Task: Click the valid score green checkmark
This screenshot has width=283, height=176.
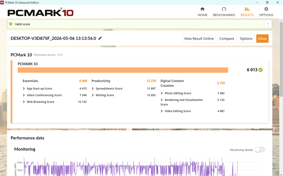Action: pos(11,24)
